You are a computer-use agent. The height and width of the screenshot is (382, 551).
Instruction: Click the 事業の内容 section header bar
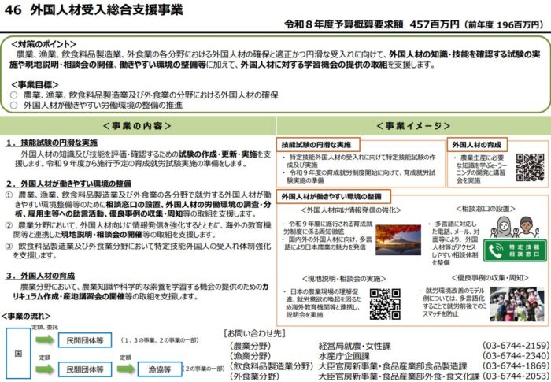pyautogui.click(x=138, y=125)
